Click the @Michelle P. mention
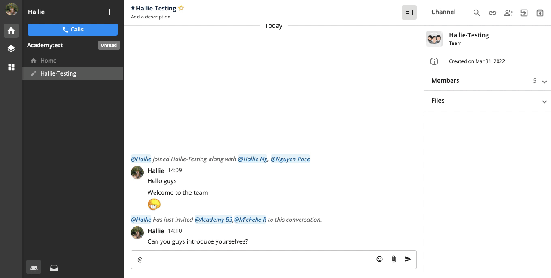 pos(250,220)
